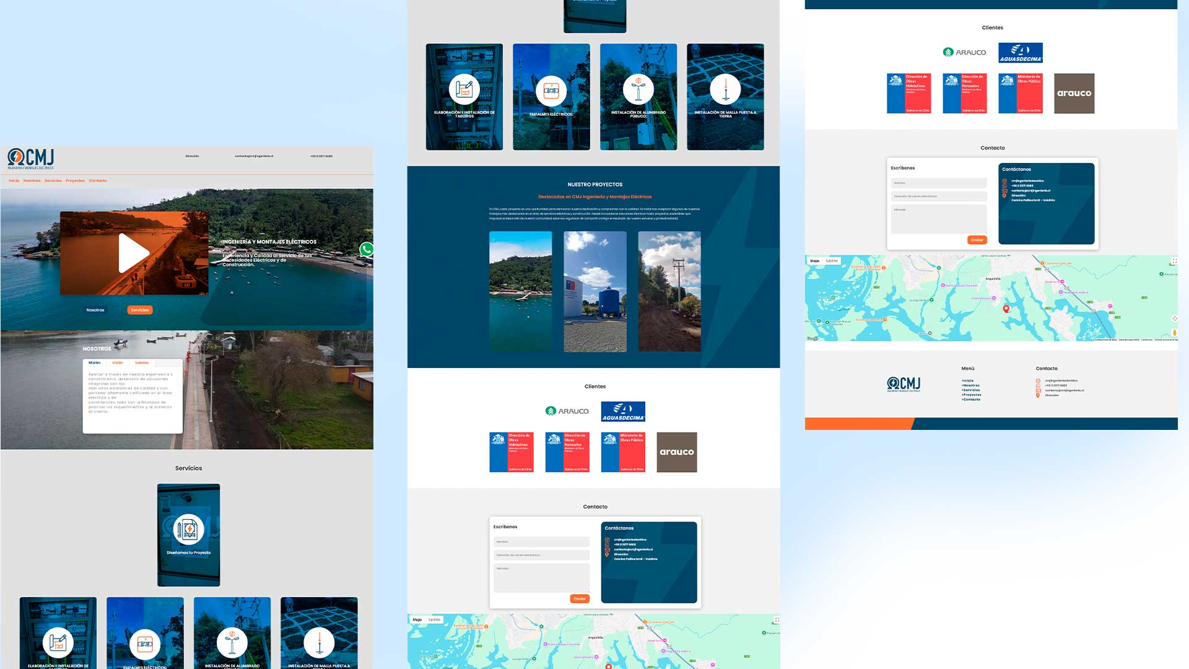Image resolution: width=1189 pixels, height=669 pixels.
Task: Click the CMJ logo in the footer
Action: click(904, 384)
